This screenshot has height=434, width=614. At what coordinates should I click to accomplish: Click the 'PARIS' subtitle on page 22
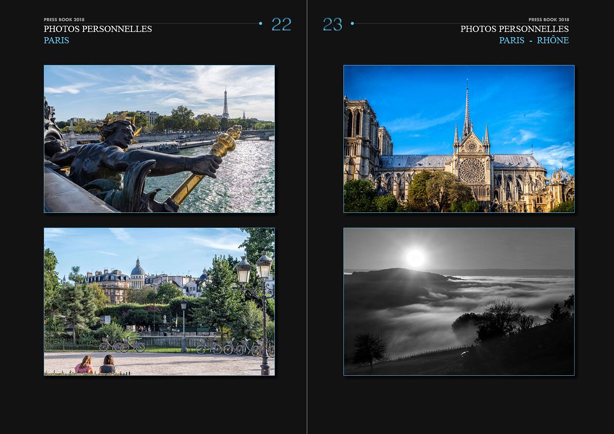[56, 40]
